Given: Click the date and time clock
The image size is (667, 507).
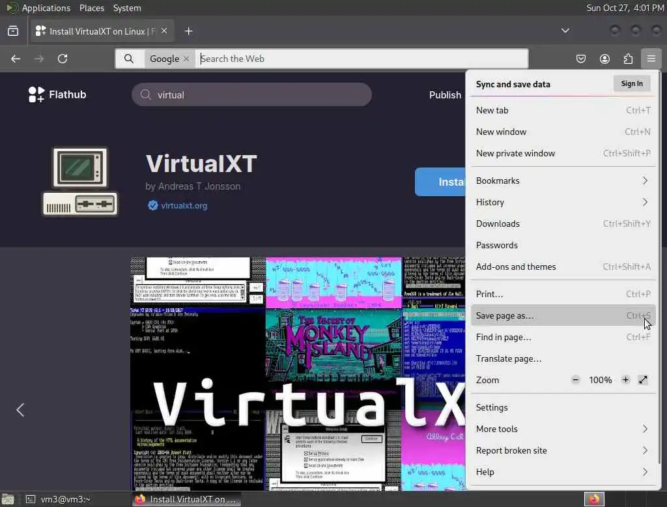Looking at the screenshot, I should [625, 8].
